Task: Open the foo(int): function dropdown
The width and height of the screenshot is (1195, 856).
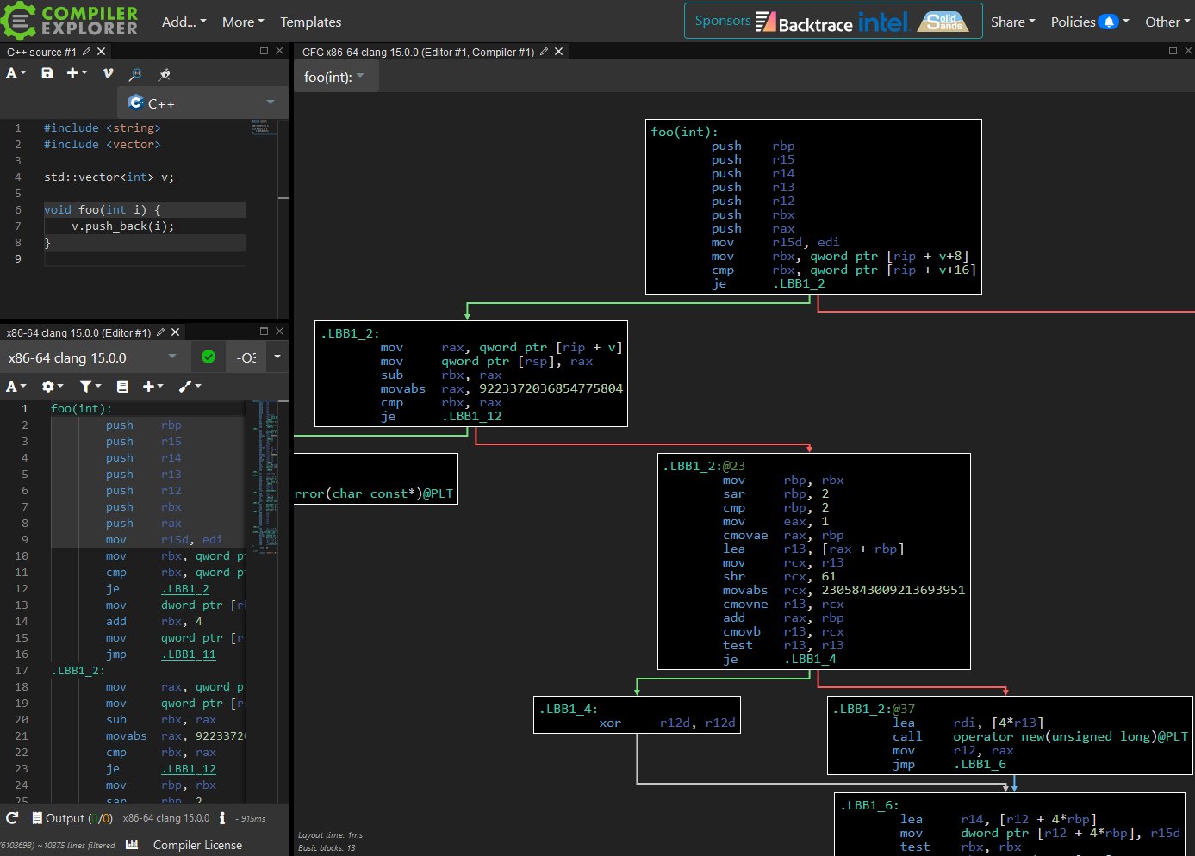Action: [334, 77]
